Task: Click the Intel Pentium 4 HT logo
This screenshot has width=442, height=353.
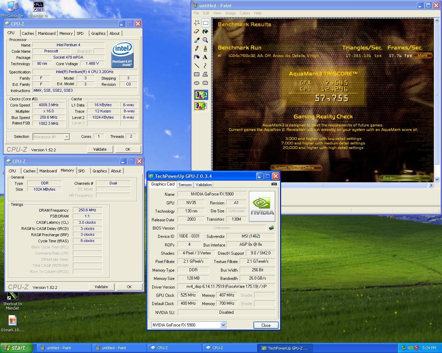Action: pos(122,55)
